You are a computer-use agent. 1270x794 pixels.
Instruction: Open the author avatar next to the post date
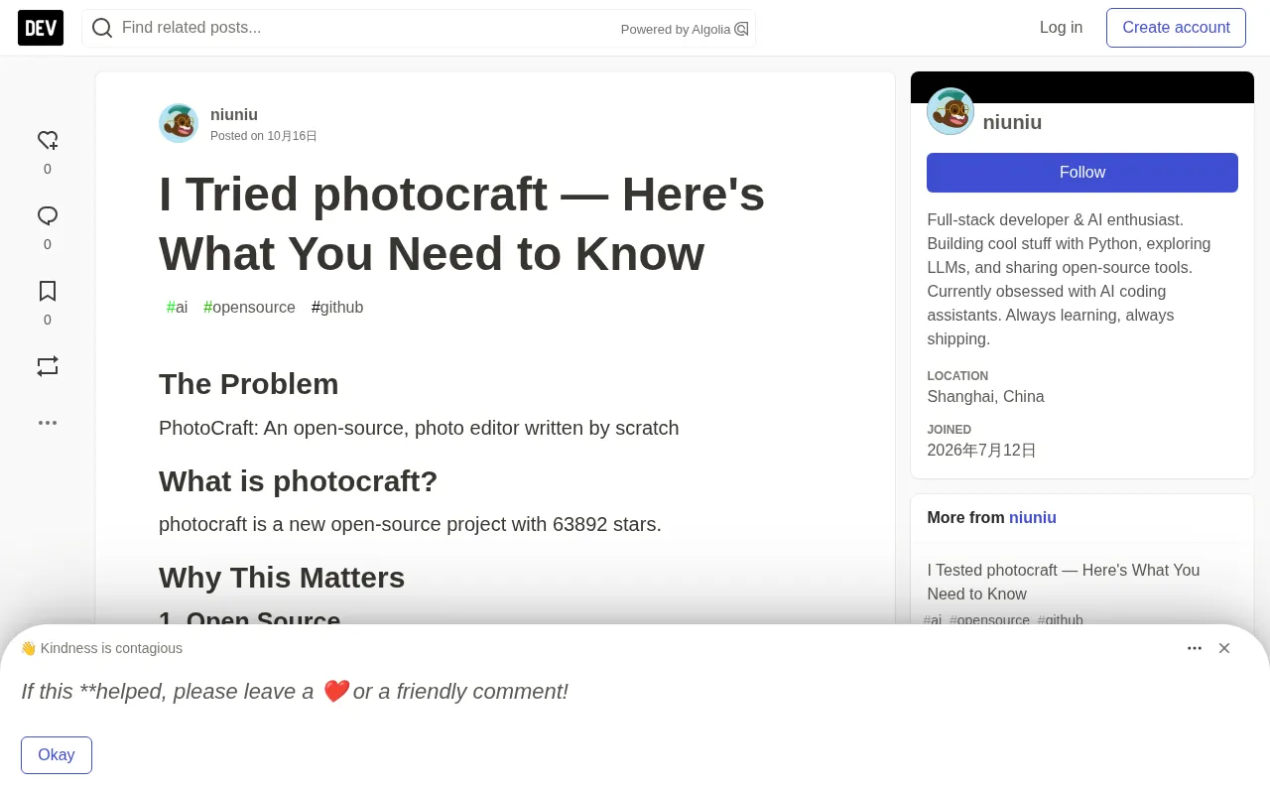[179, 123]
